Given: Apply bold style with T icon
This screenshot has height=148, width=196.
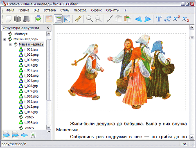Looking at the screenshot, I should pos(159,19).
